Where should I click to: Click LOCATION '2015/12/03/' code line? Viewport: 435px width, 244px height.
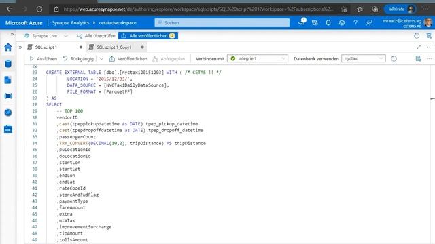[100, 79]
